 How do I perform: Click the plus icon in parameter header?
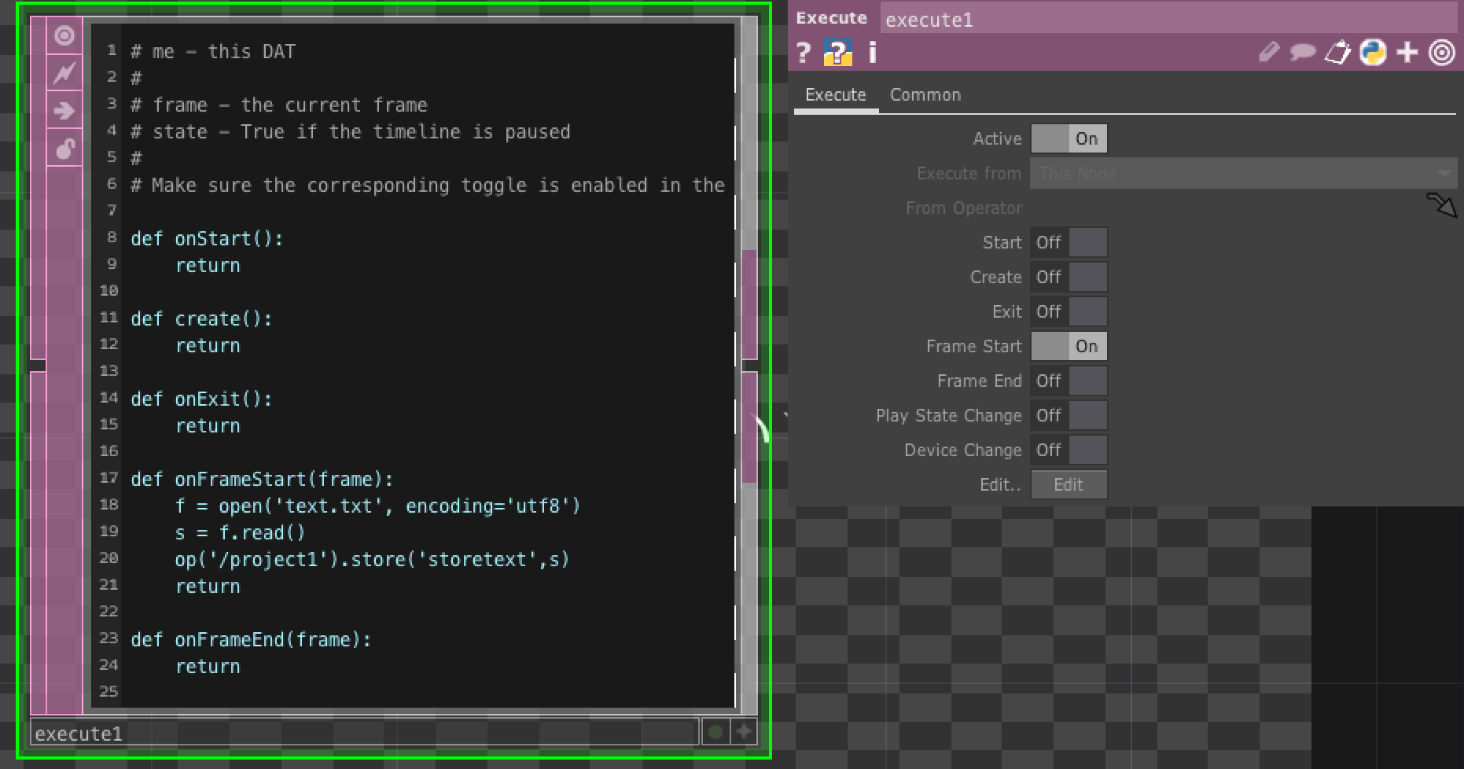tap(1407, 53)
